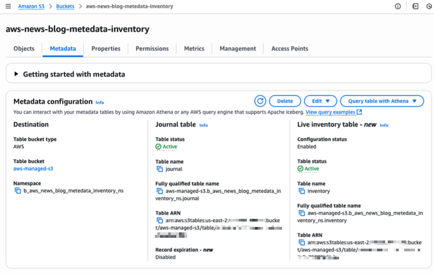Click the Configuration status Enabled value
This screenshot has width=434, height=273.
click(x=307, y=146)
